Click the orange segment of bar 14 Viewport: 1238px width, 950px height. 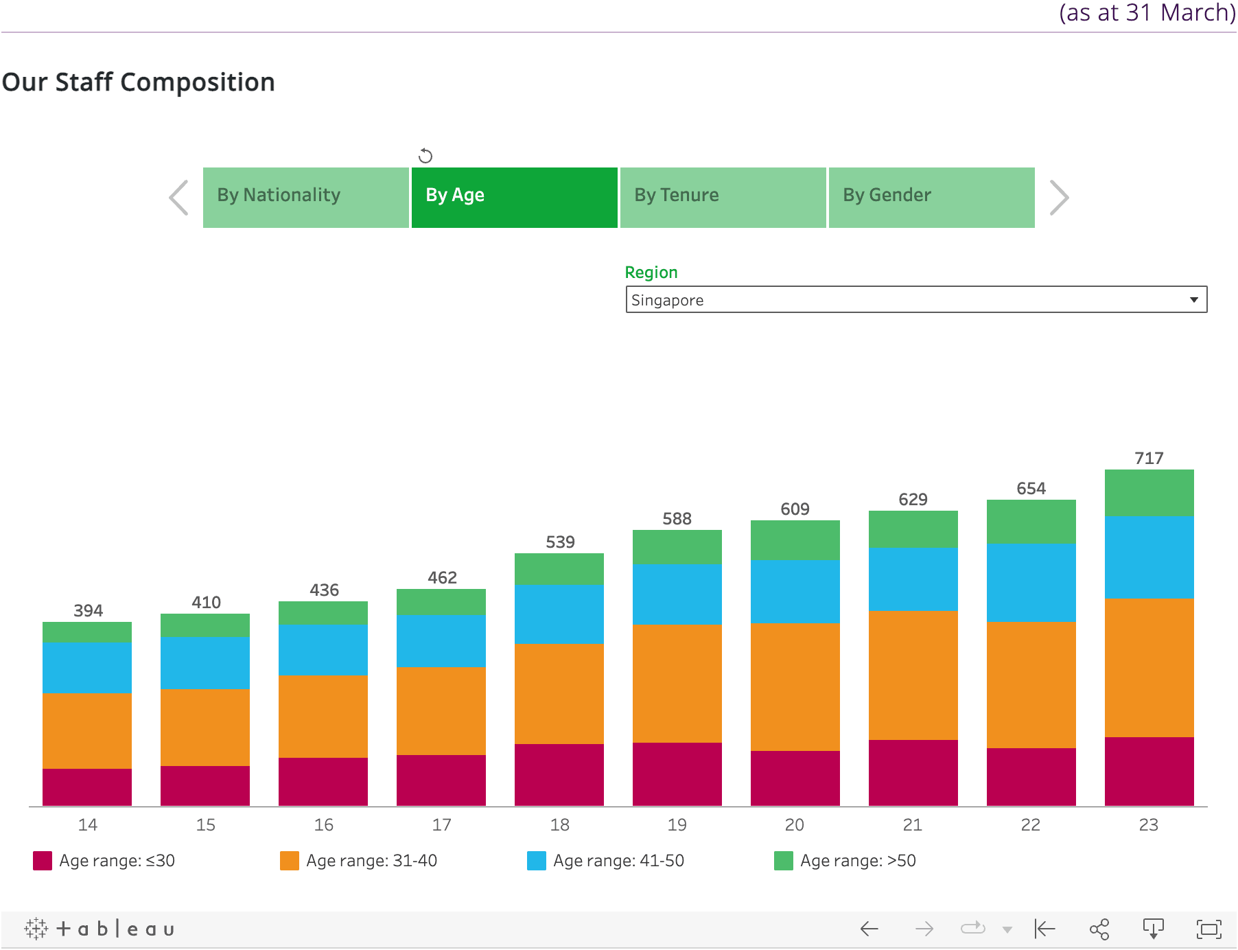point(87,731)
